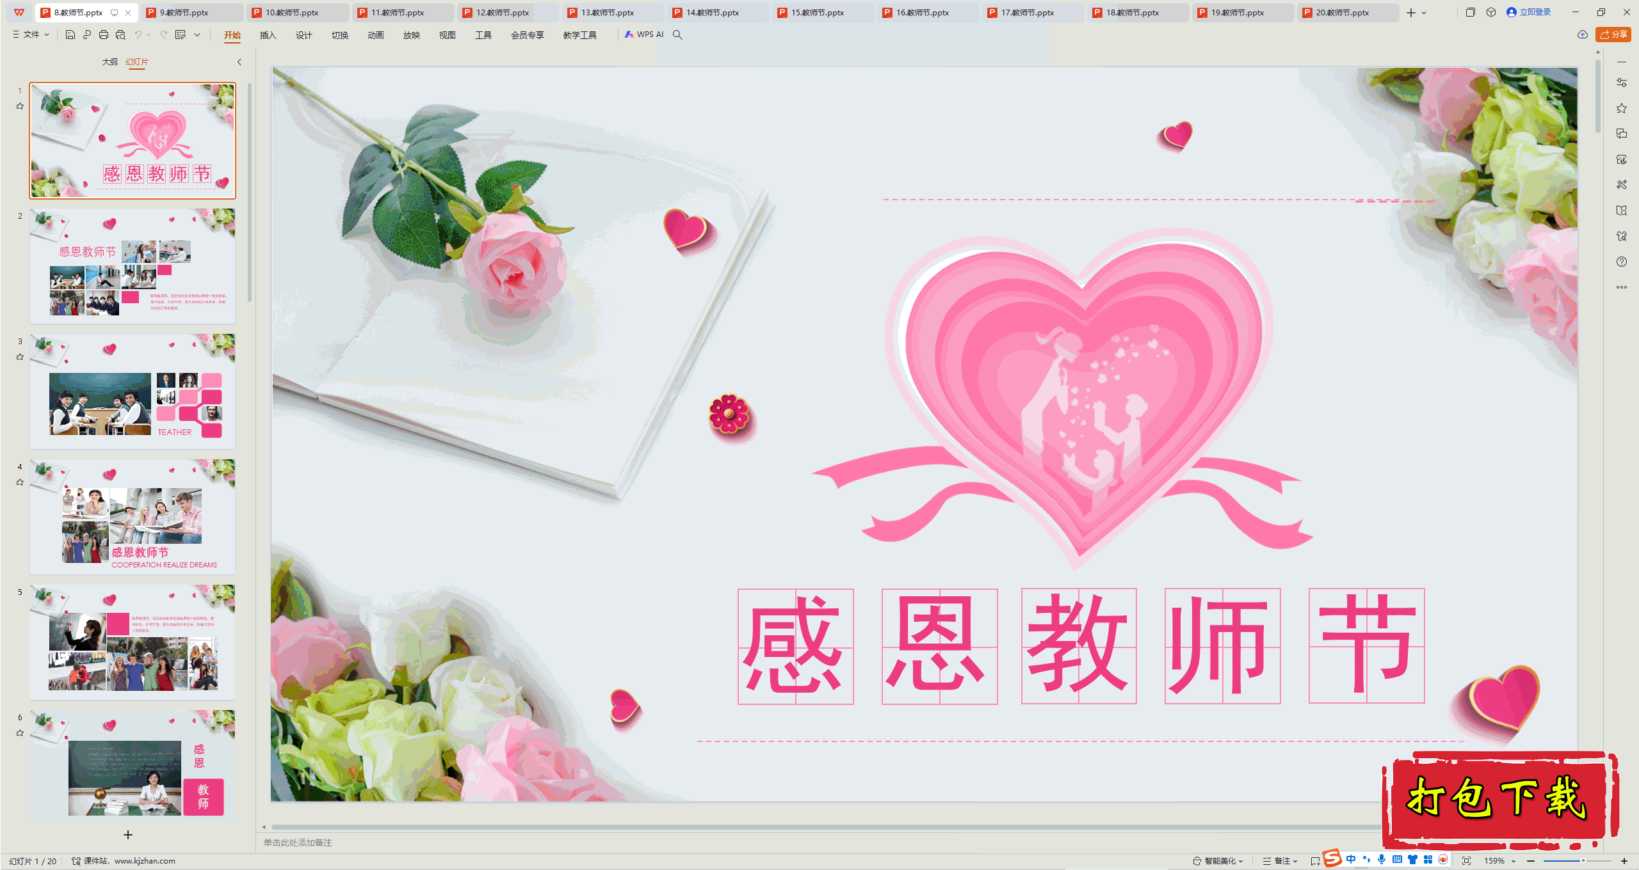Click the Sogou soft keyboard icon
Viewport: 1639px width, 870px height.
point(1397,859)
